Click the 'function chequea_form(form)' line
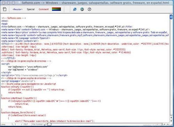This screenshot has width=174, height=127. 18,112
